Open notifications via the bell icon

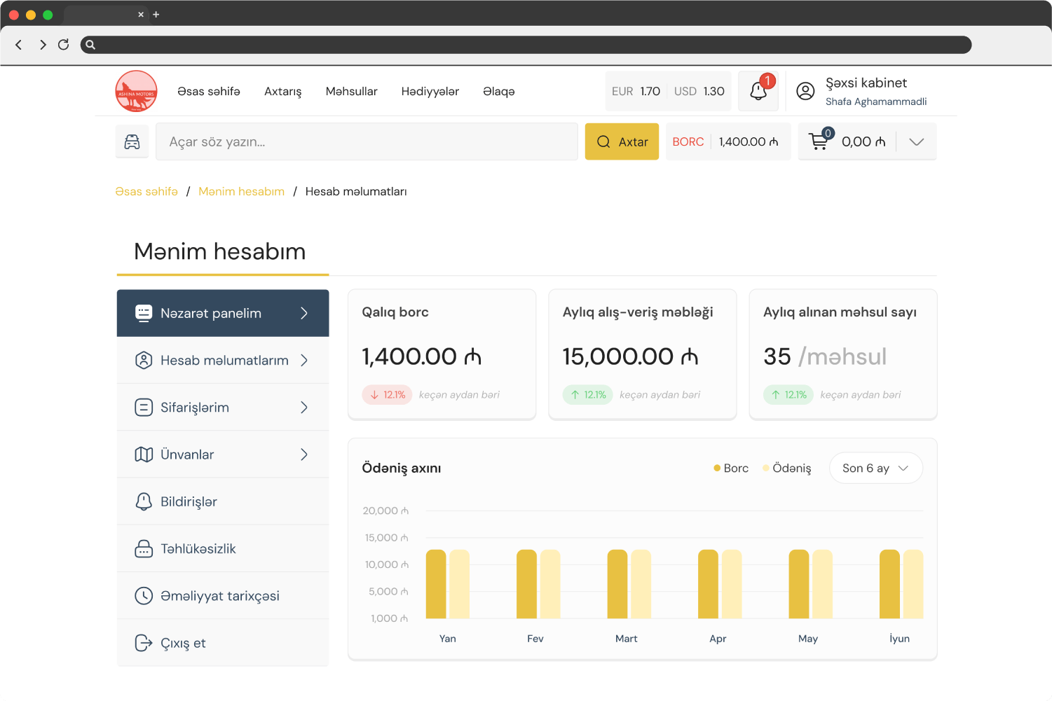758,90
